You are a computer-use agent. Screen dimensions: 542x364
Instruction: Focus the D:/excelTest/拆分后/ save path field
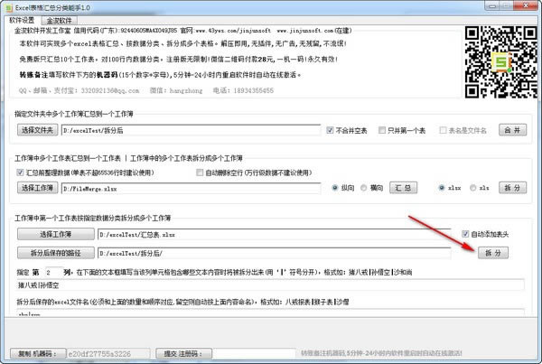(x=274, y=253)
